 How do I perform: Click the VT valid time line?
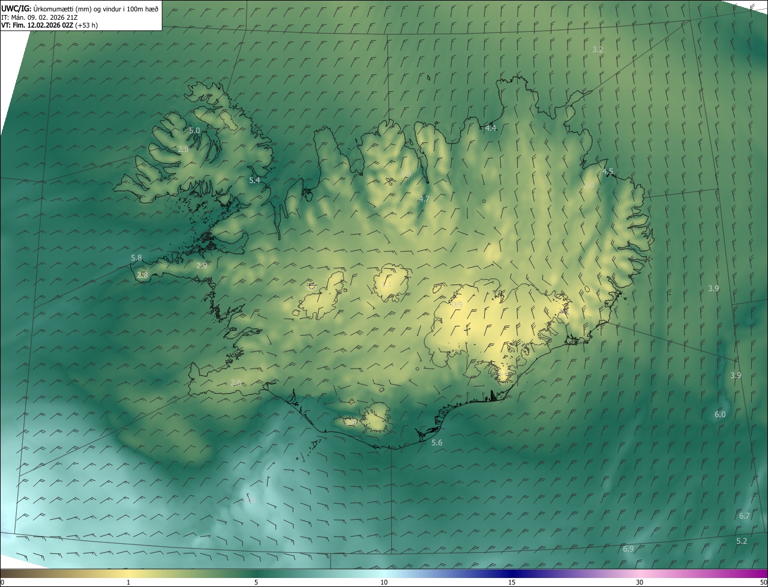coord(49,25)
